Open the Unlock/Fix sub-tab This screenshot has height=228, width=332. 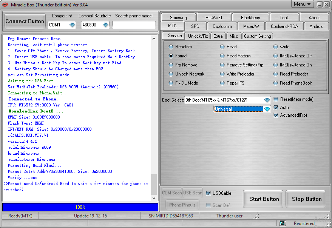point(198,36)
